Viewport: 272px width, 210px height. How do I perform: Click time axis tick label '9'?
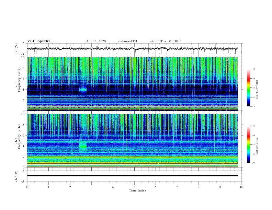(220, 187)
